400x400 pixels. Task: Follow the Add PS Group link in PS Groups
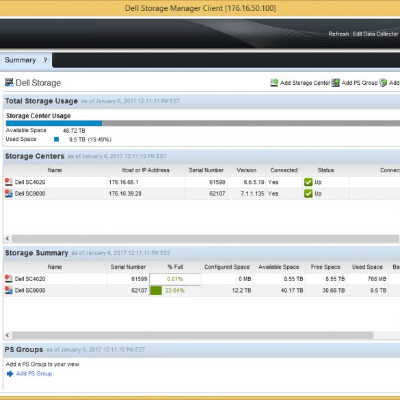(34, 373)
